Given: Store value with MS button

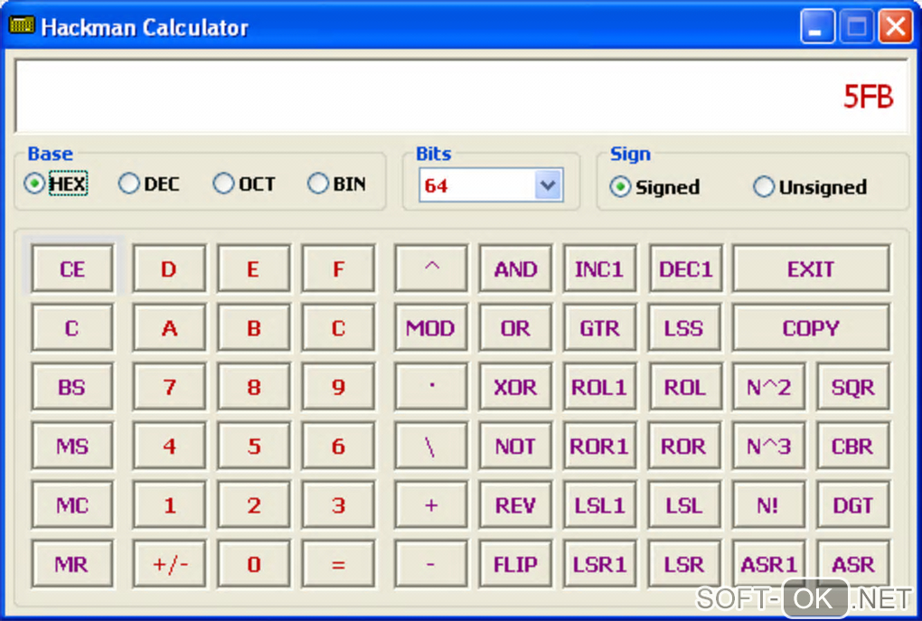Looking at the screenshot, I should coord(72,446).
